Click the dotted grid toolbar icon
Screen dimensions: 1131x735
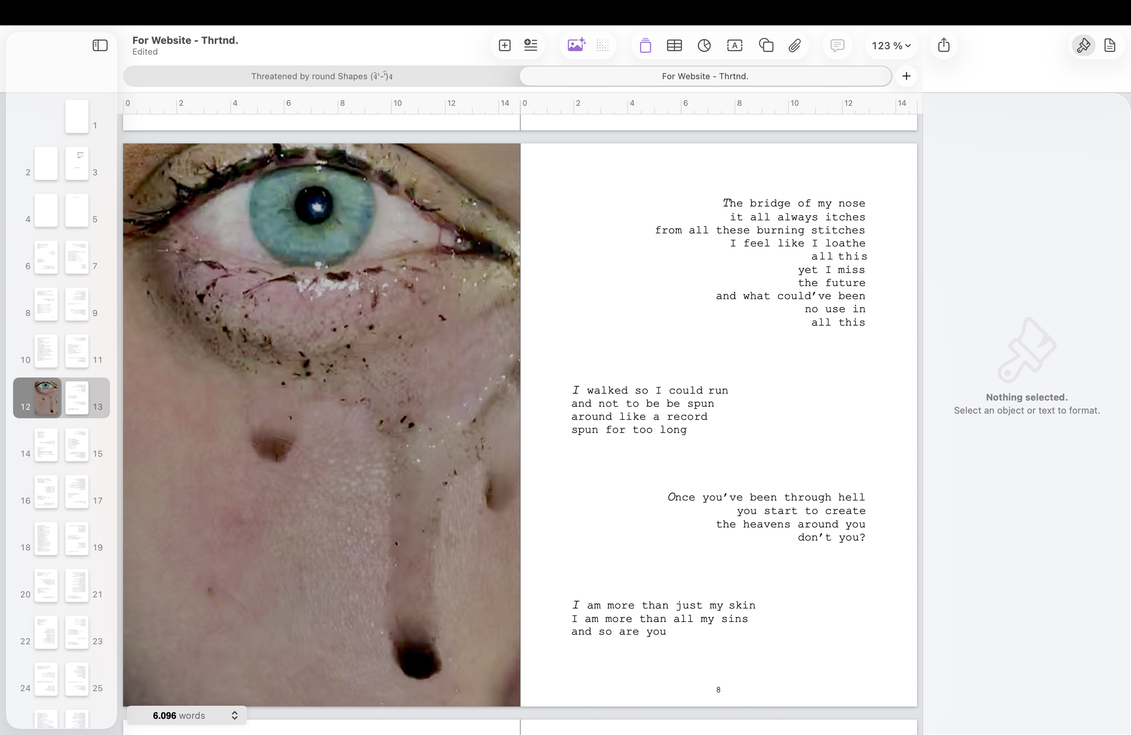click(x=603, y=46)
